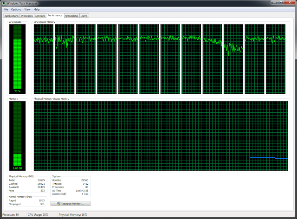The width and height of the screenshot is (297, 219).
Task: Click the CPU Usage 78% meter
Action: coord(18,59)
